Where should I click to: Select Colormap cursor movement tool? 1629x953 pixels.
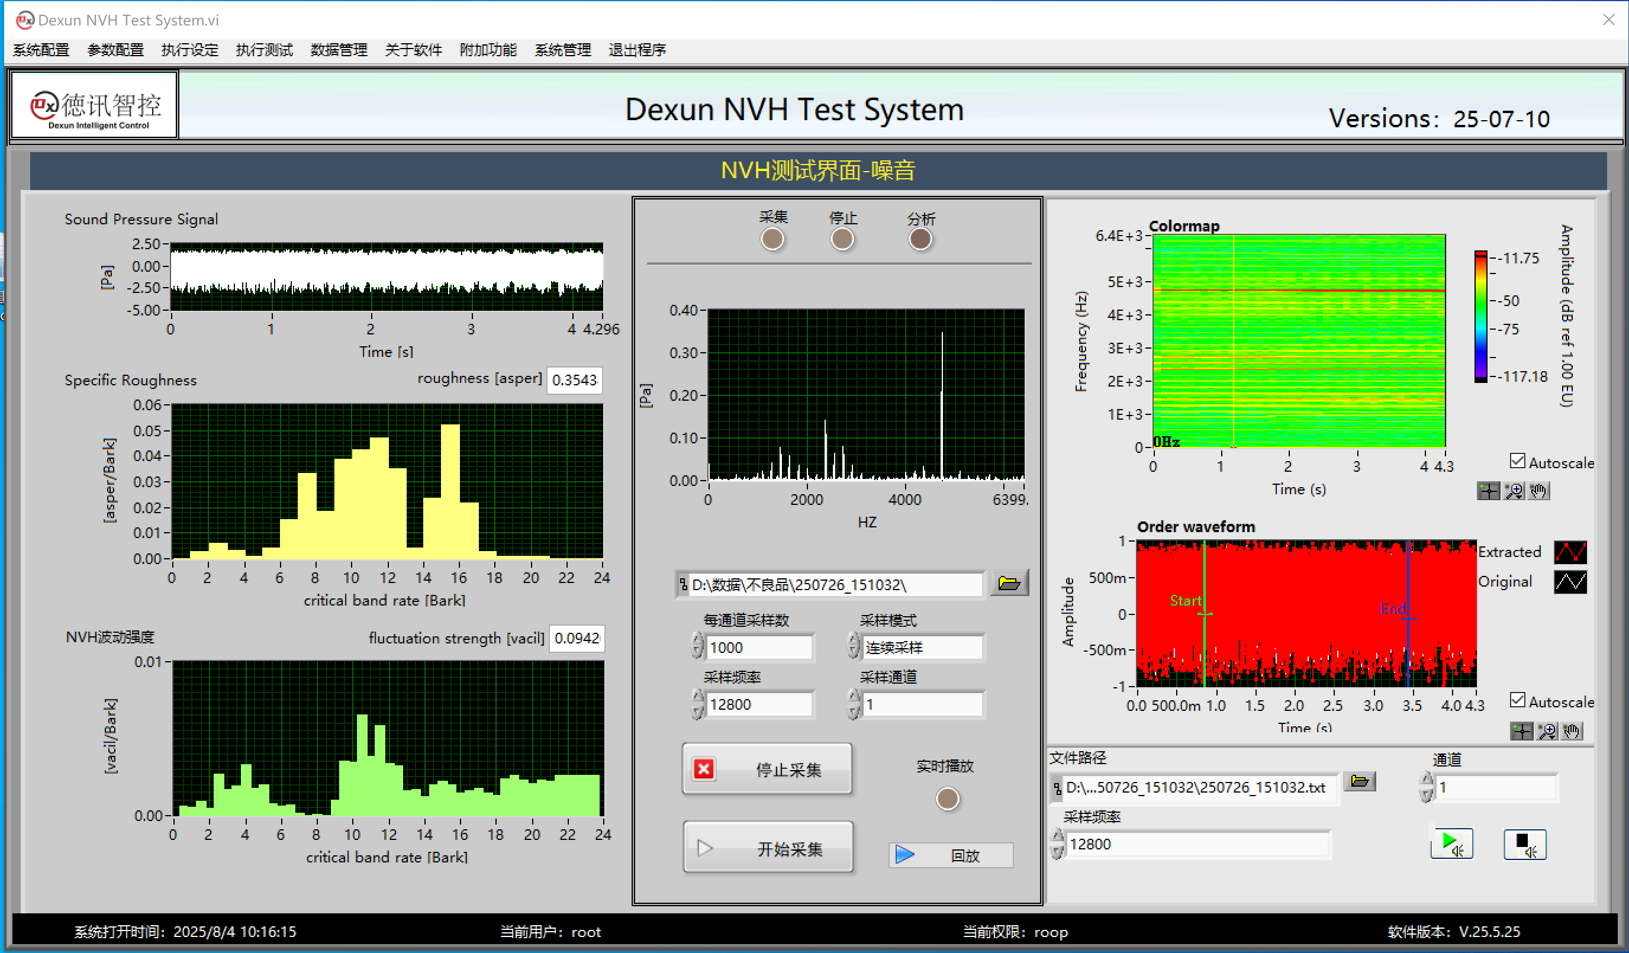point(1488,491)
